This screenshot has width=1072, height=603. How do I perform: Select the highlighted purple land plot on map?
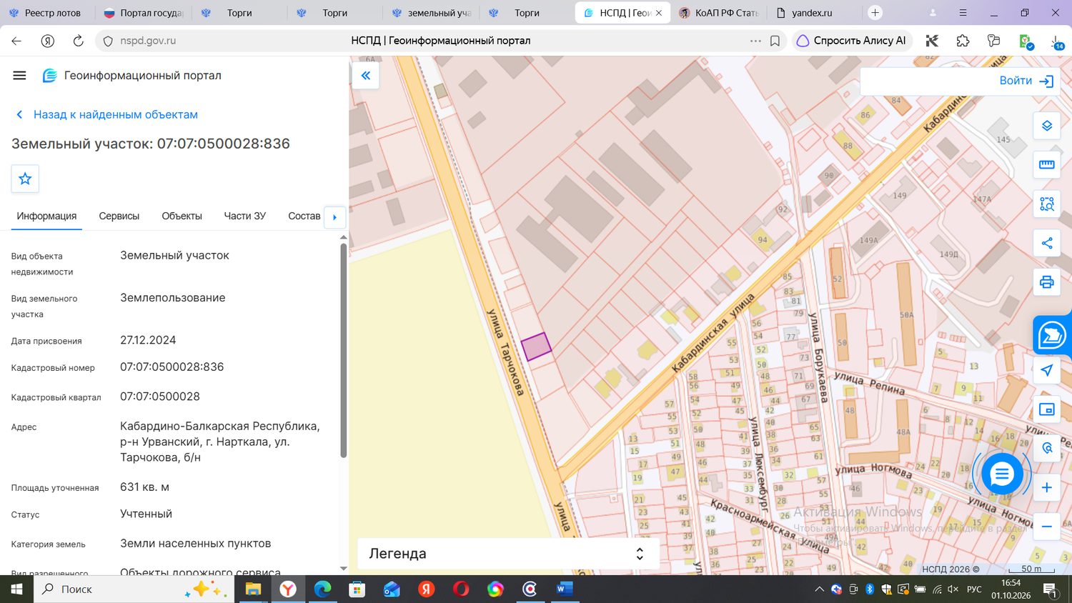coord(536,347)
